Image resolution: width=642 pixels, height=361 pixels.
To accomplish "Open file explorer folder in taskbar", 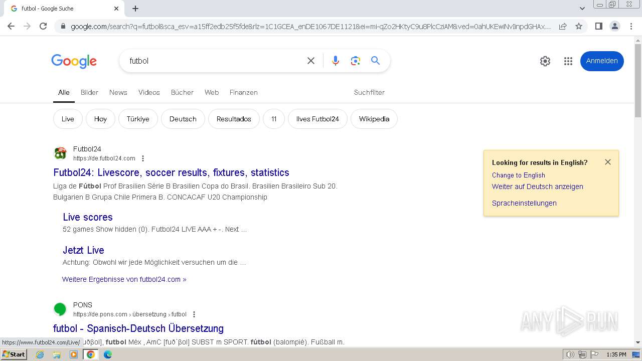I will (x=57, y=354).
